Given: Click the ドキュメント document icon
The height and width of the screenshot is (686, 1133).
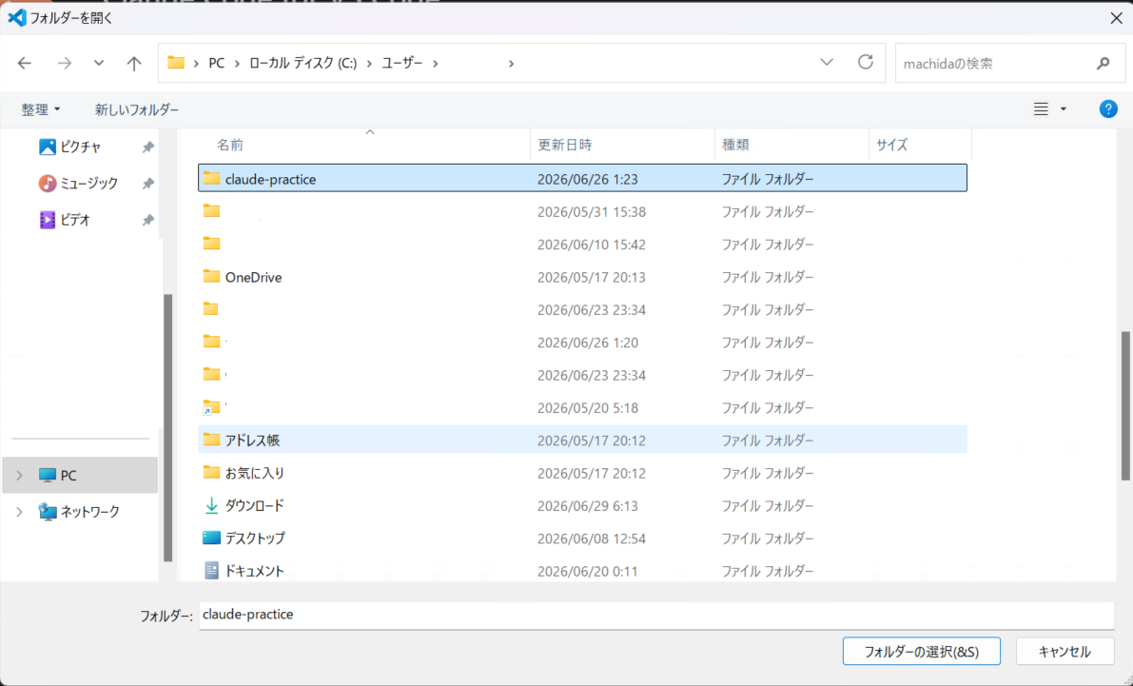Looking at the screenshot, I should (x=211, y=570).
